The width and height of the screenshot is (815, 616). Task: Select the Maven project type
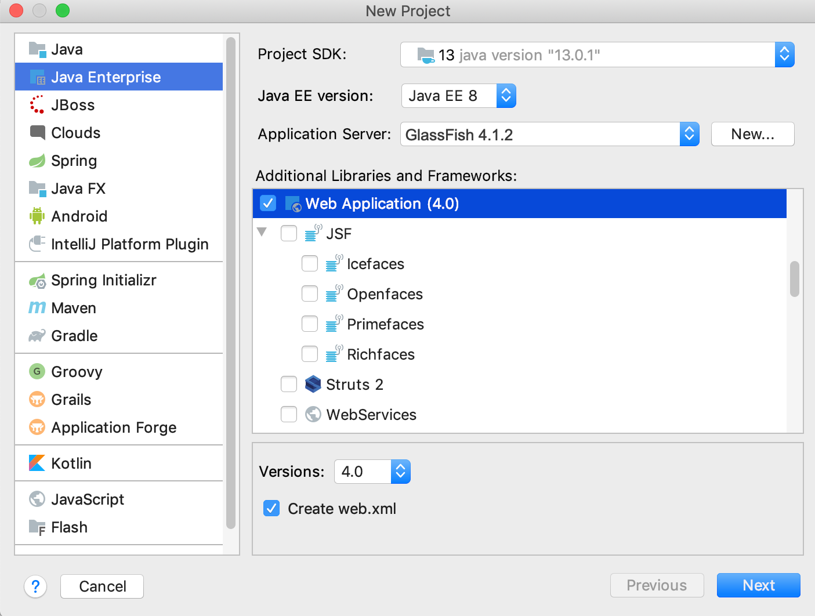(x=119, y=308)
